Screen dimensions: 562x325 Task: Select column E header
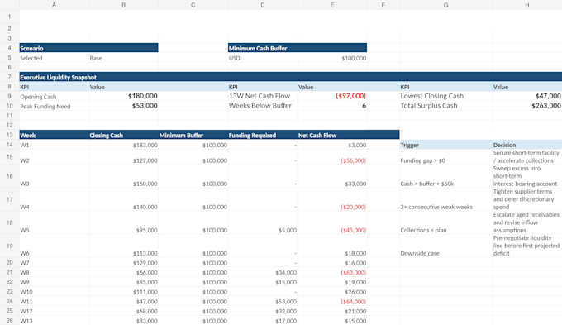point(332,5)
